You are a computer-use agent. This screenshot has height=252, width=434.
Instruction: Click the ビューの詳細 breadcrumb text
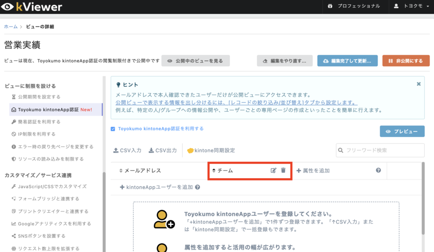point(40,27)
